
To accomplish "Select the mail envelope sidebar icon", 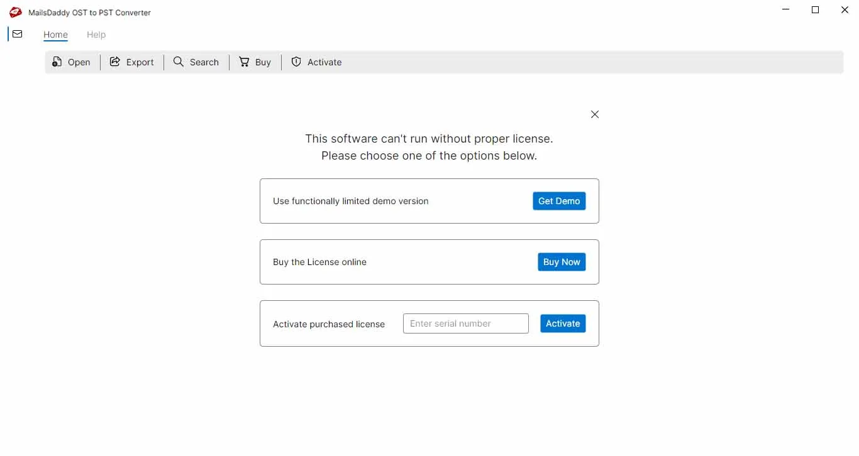I will (18, 34).
